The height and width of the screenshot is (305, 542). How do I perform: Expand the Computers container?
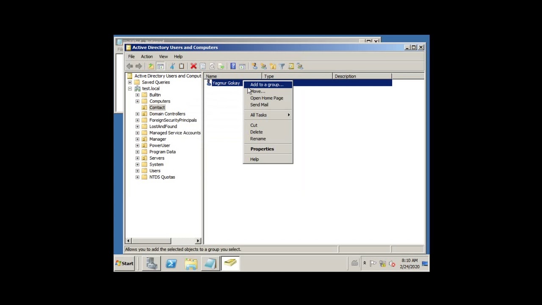[x=137, y=101]
